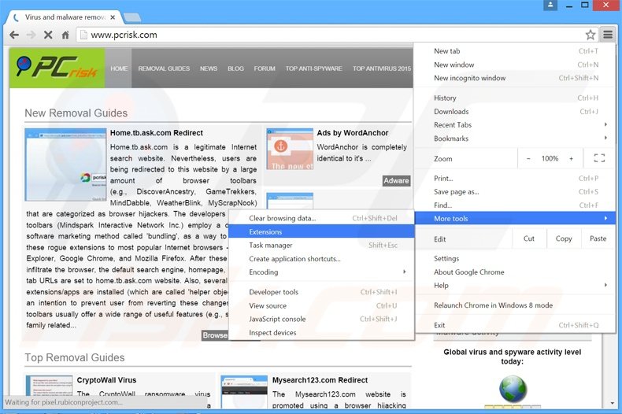The width and height of the screenshot is (622, 414).
Task: Click page scrollbar down arrow
Action: (x=613, y=403)
